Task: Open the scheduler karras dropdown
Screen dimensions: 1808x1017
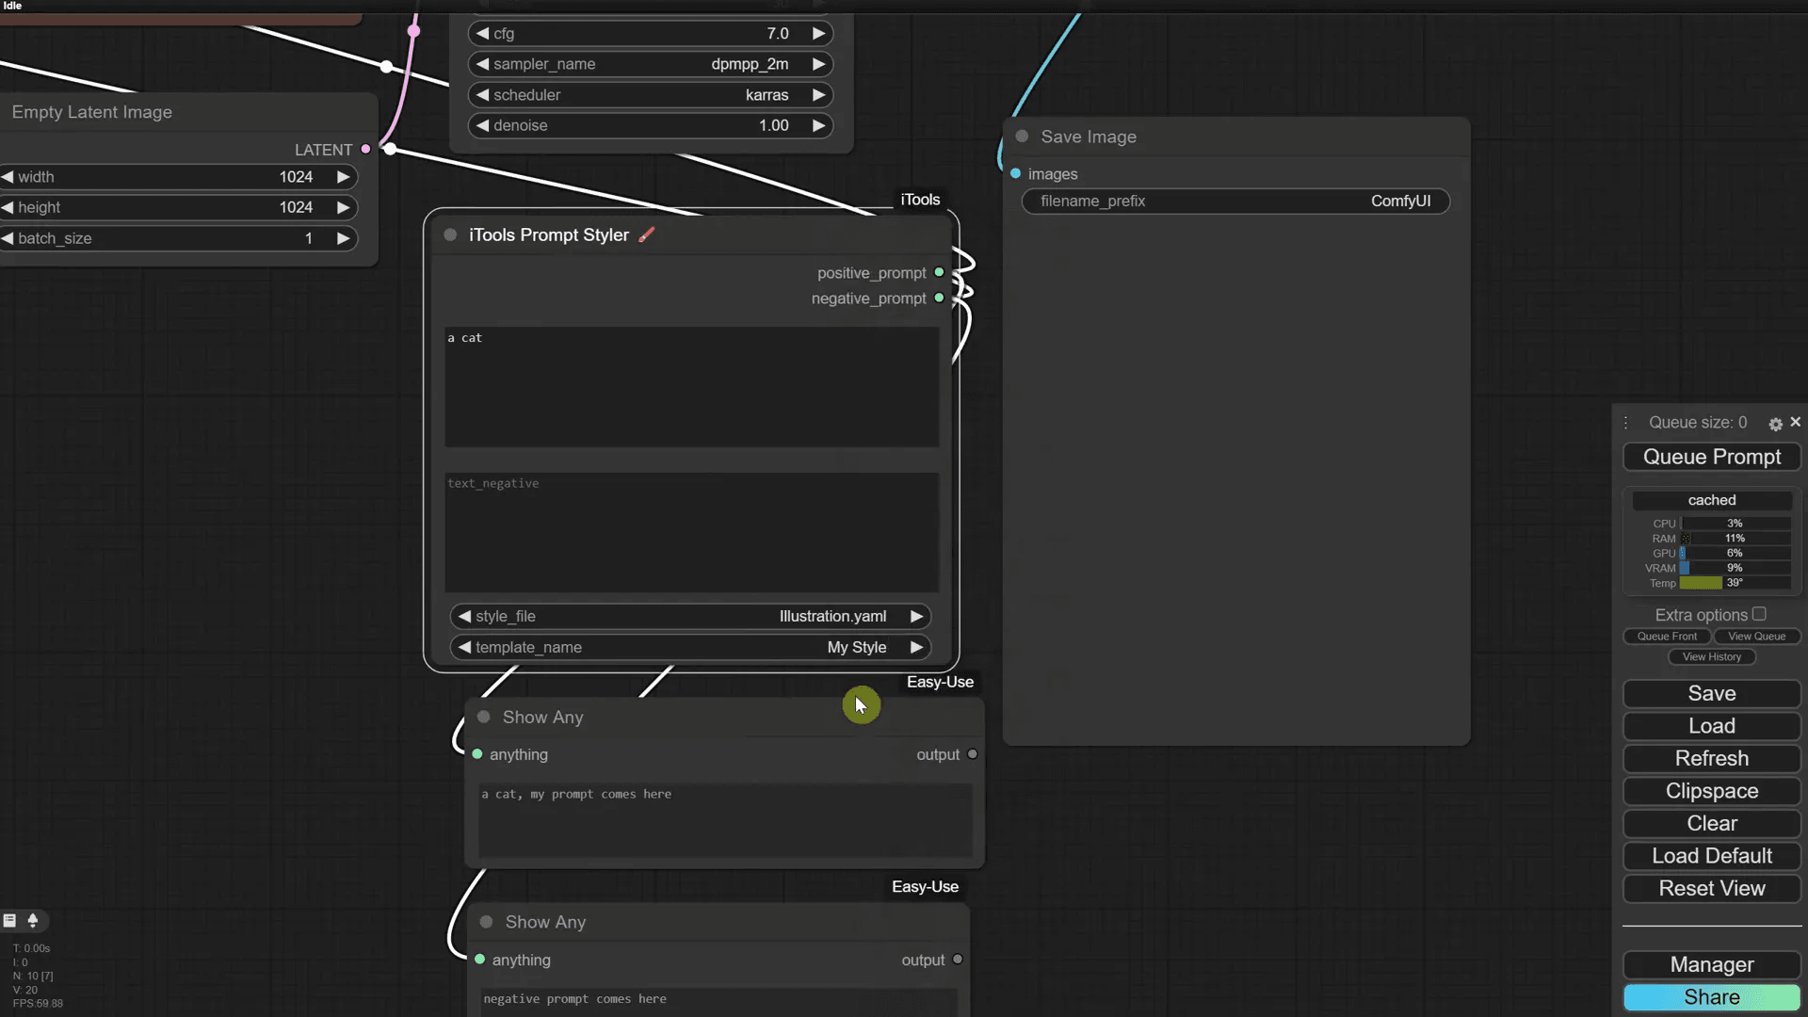Action: click(650, 95)
